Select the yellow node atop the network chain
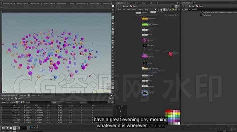This screenshot has height=132, width=237. (145, 19)
